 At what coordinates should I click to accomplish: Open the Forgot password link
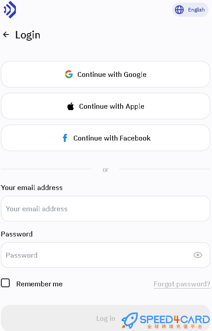coord(182,284)
